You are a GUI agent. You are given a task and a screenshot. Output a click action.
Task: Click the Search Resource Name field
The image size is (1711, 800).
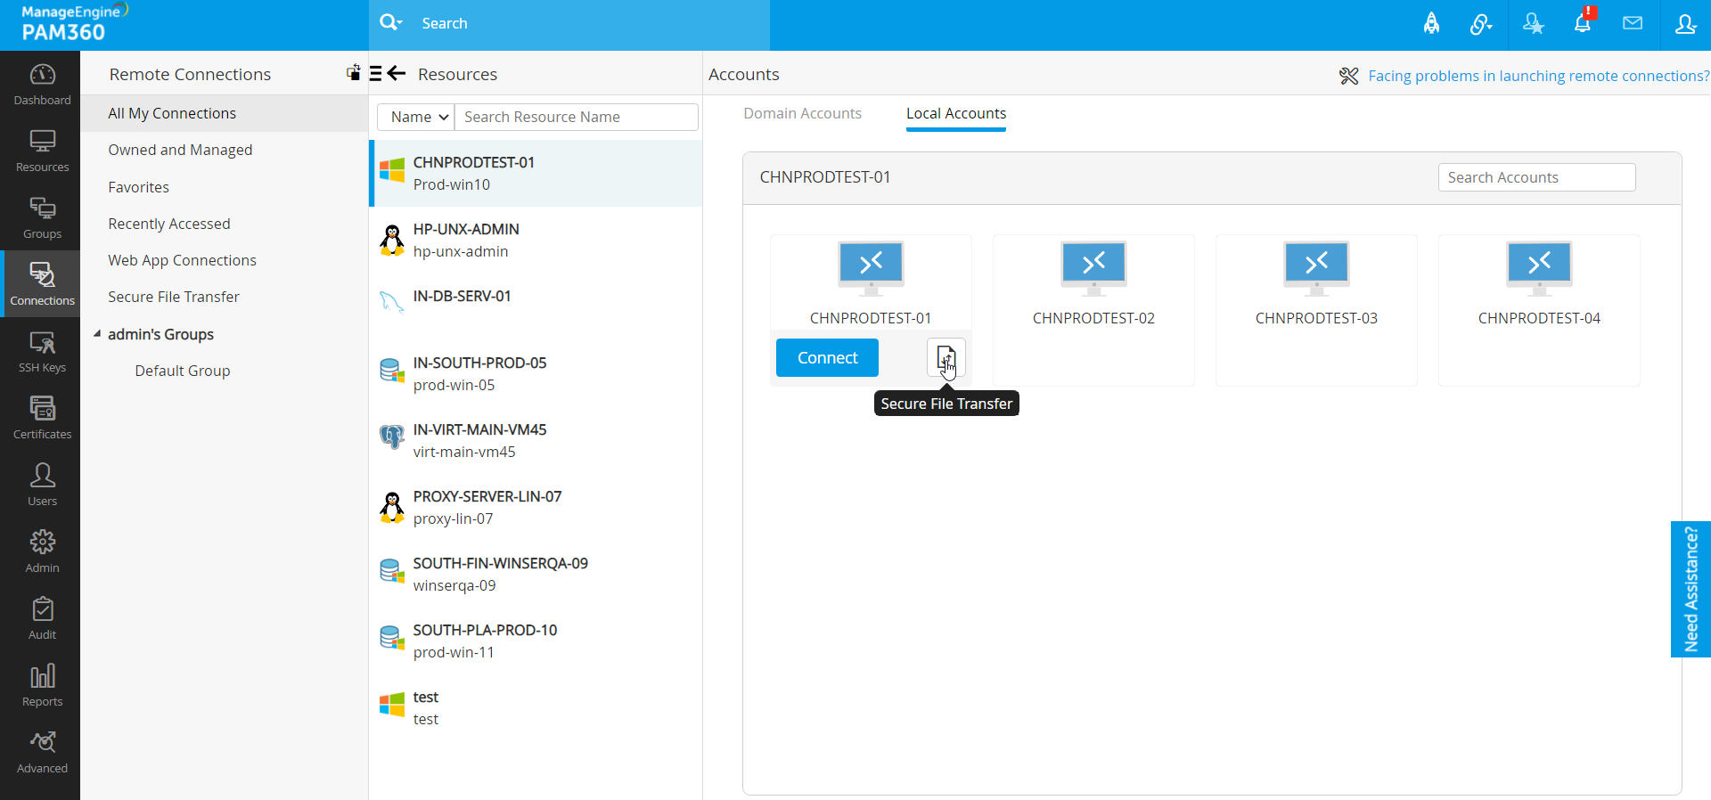[x=577, y=117]
